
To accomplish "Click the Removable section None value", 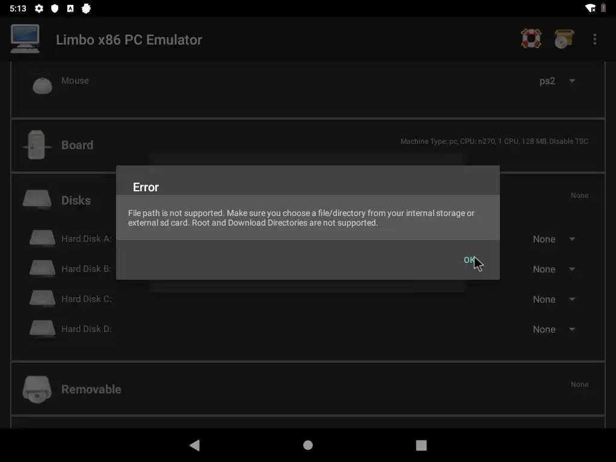I will (579, 384).
